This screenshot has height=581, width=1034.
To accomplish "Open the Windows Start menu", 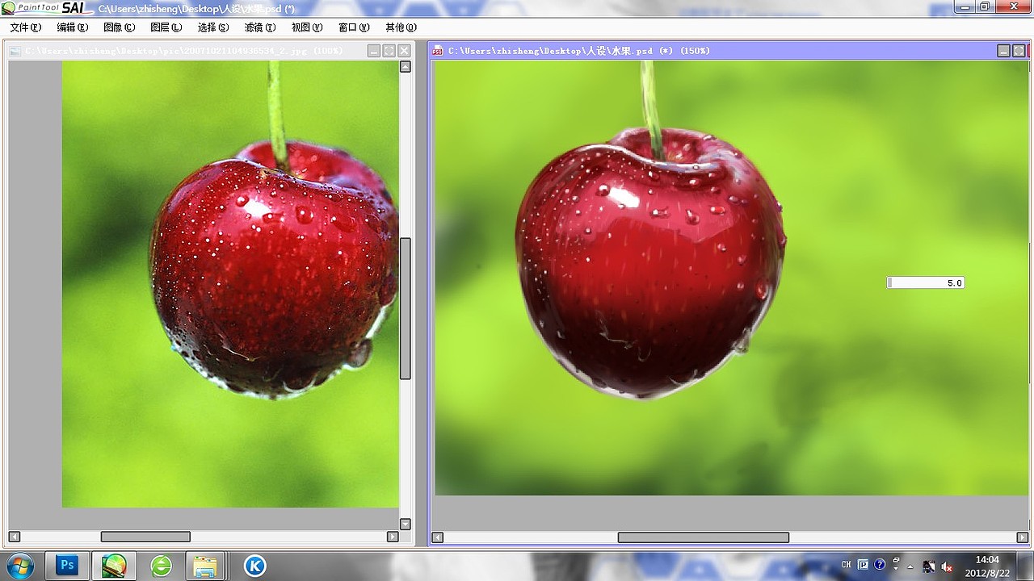I will click(19, 566).
